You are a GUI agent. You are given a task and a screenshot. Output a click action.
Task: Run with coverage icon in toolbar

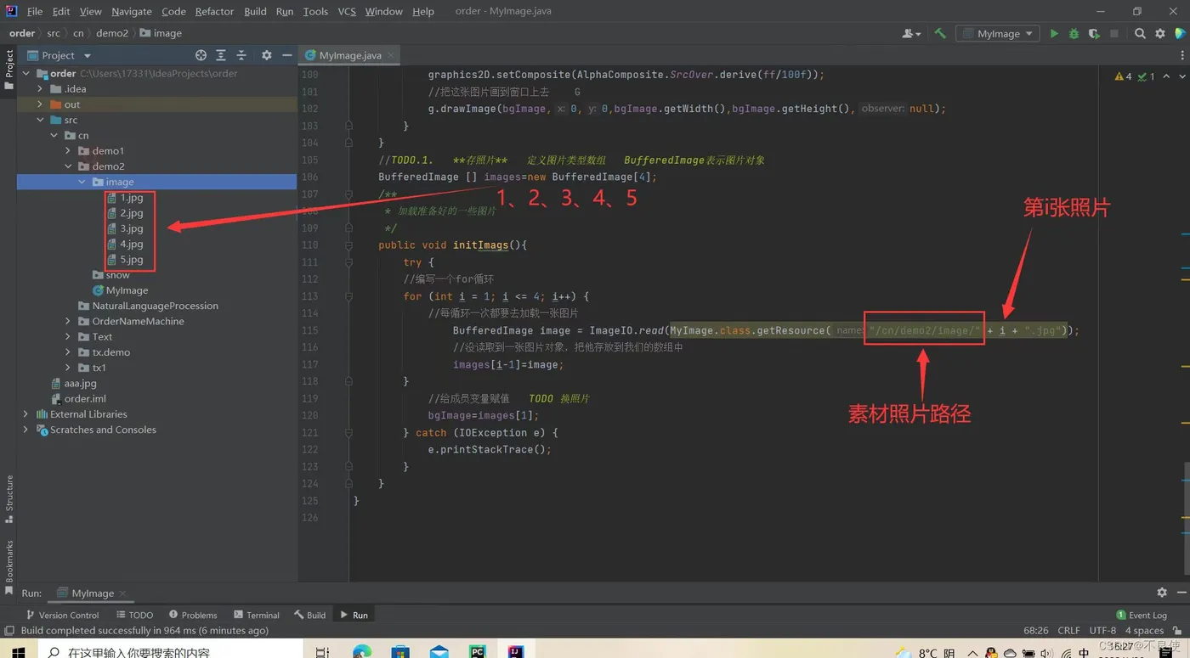1094,33
